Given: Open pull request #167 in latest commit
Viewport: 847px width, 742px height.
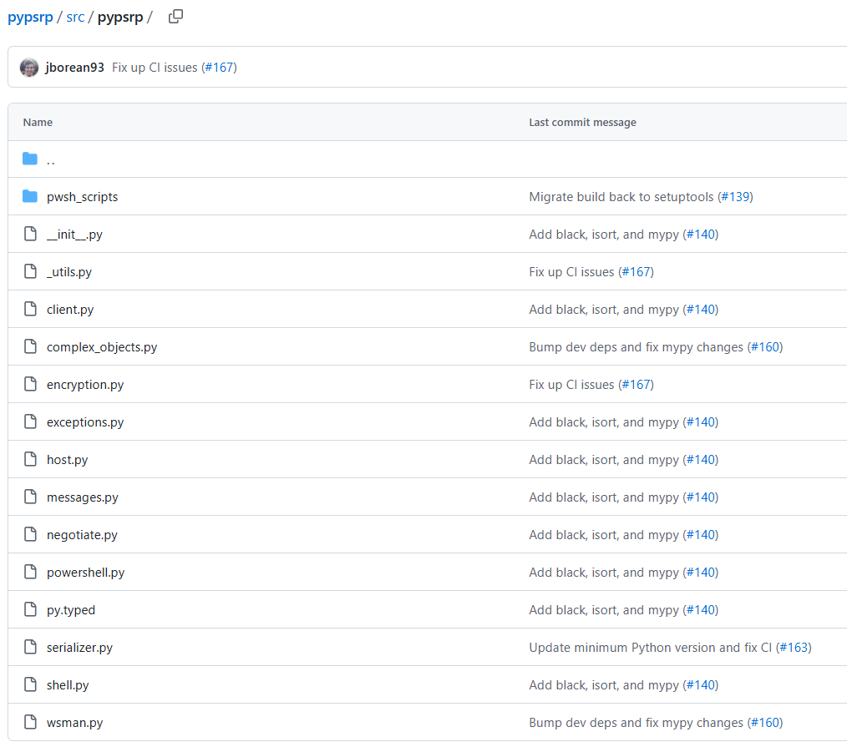Looking at the screenshot, I should [220, 68].
